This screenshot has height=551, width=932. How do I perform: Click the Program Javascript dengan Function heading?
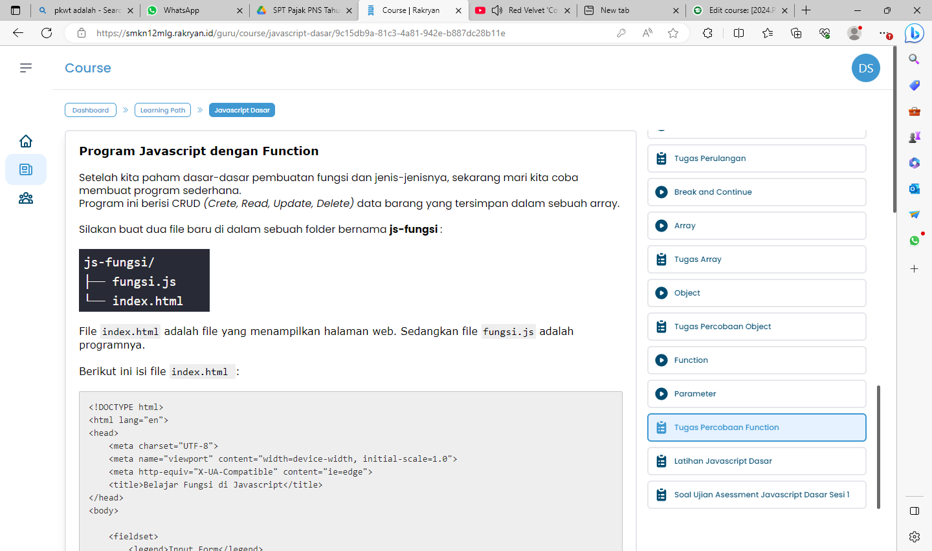[199, 151]
